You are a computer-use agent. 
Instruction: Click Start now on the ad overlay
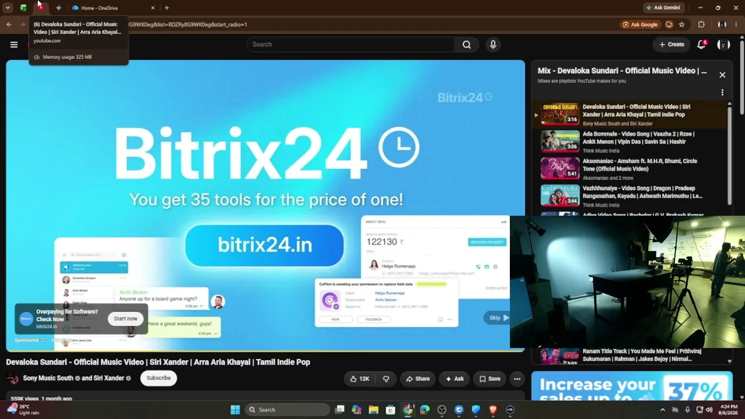125,318
